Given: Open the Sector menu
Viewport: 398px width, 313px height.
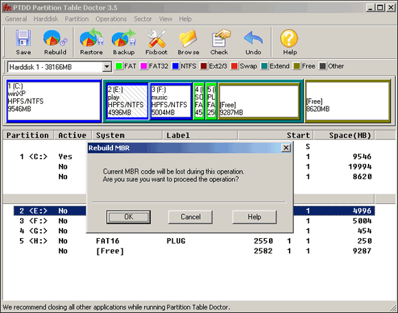Looking at the screenshot, I should click(x=143, y=19).
